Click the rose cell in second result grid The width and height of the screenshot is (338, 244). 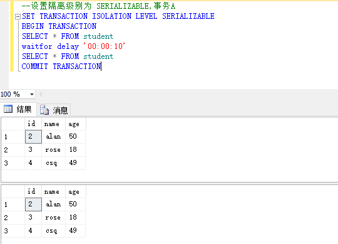(x=53, y=218)
